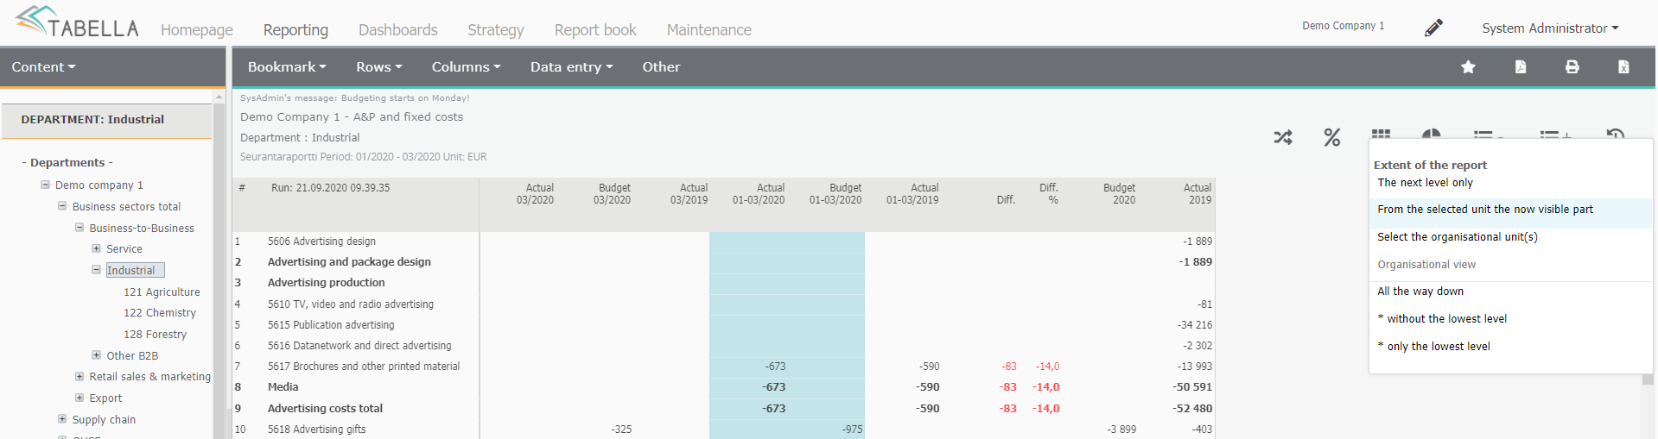Click the printer icon
The image size is (1658, 439).
tap(1572, 67)
